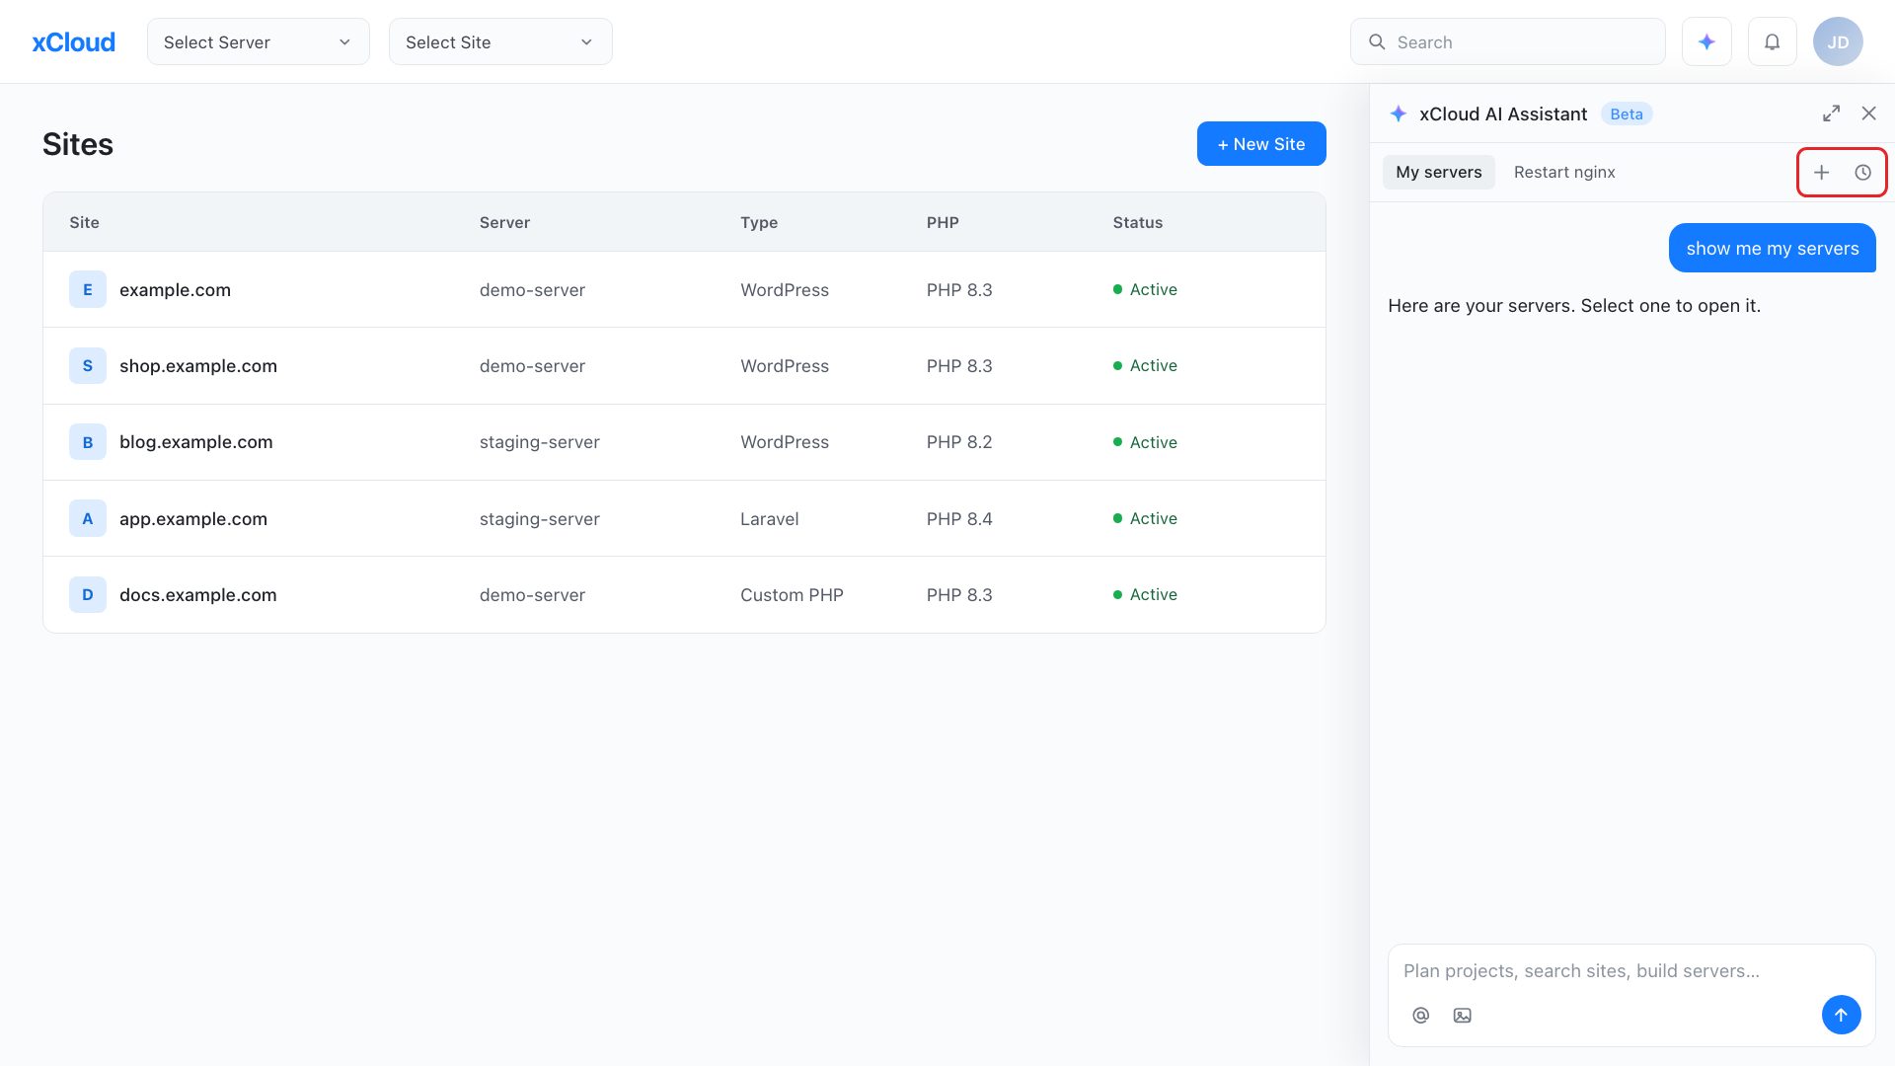Click the New Site button
The height and width of the screenshot is (1066, 1895).
pos(1261,144)
